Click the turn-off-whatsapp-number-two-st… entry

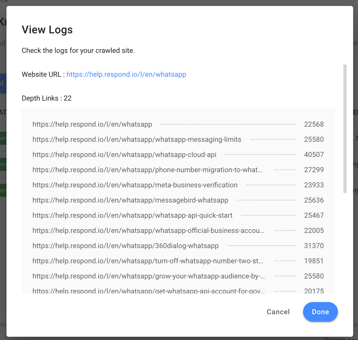[148, 261]
